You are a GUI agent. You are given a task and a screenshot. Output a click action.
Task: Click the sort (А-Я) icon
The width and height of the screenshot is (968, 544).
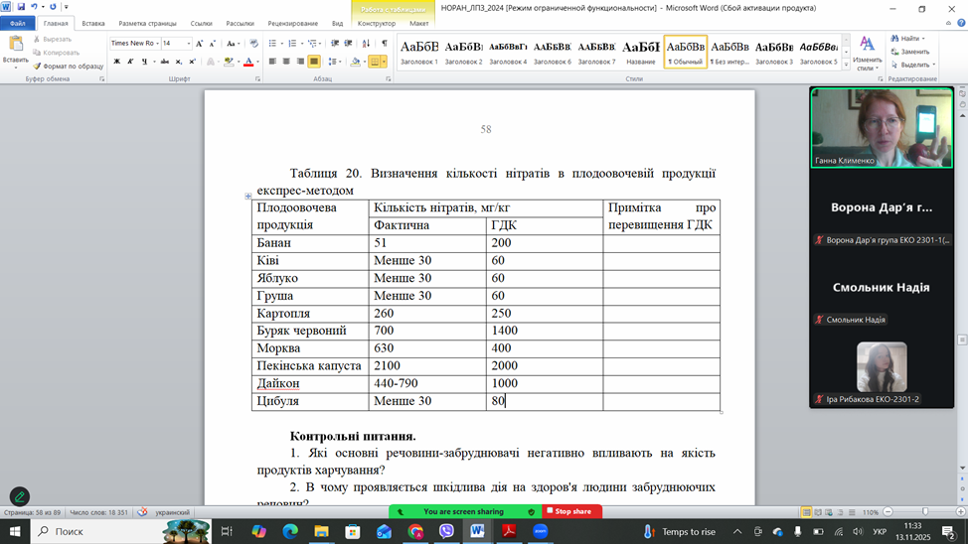coord(367,44)
